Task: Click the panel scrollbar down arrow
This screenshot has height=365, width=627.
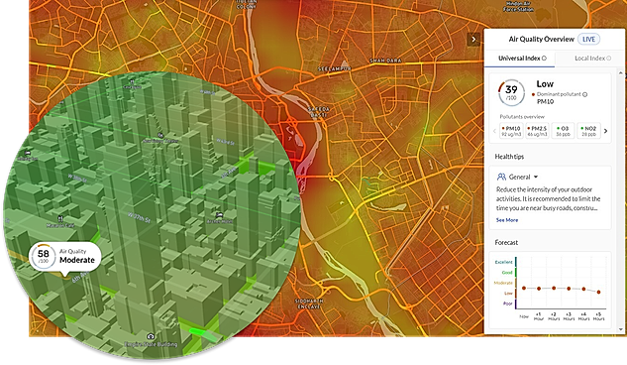Action: point(621,329)
